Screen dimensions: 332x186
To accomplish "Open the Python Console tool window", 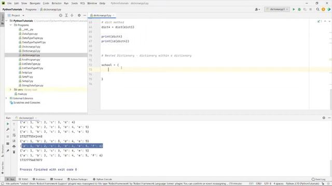I will coord(103,179).
